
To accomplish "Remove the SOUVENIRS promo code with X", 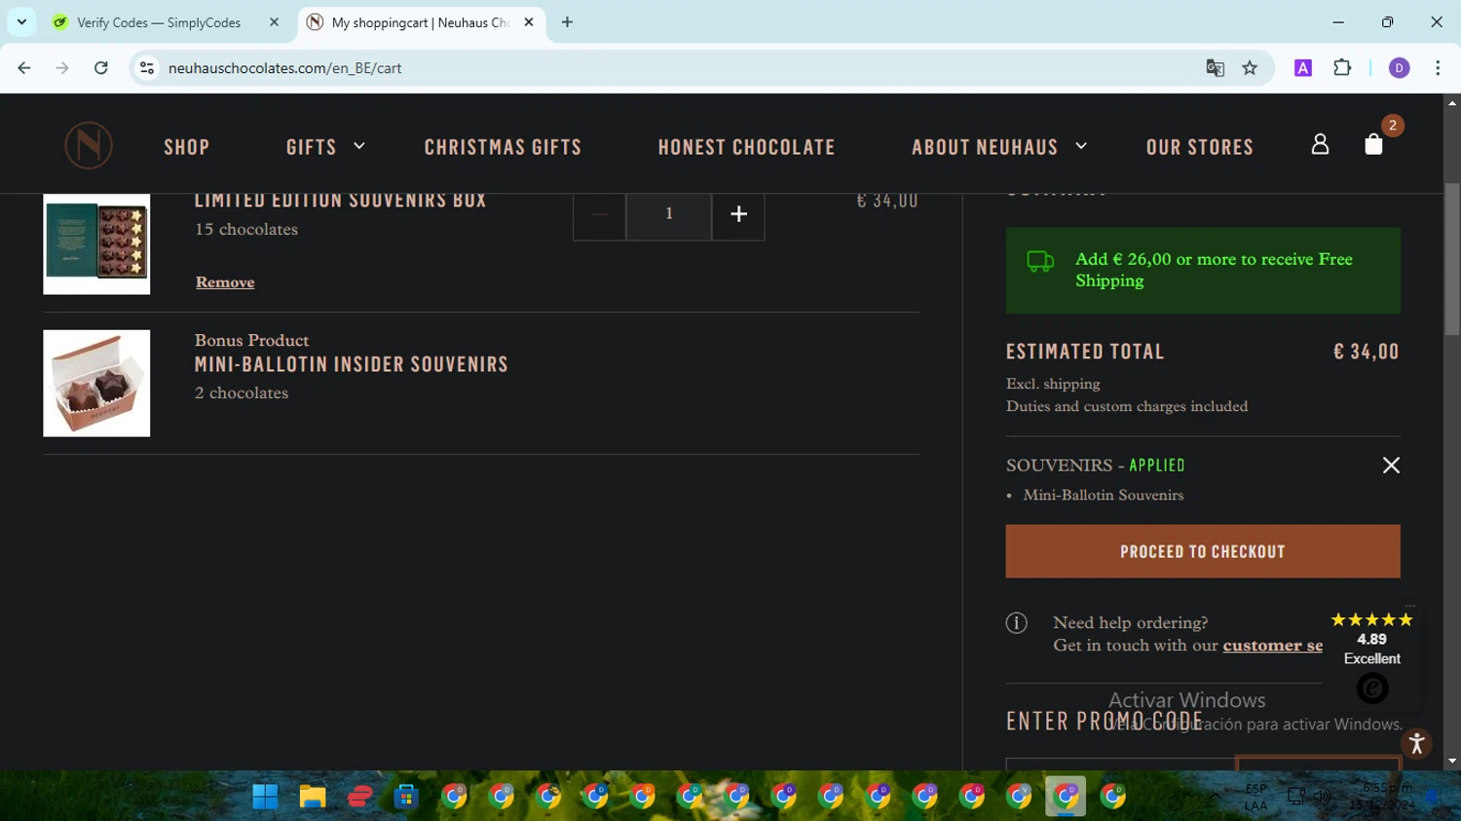I will coord(1391,466).
